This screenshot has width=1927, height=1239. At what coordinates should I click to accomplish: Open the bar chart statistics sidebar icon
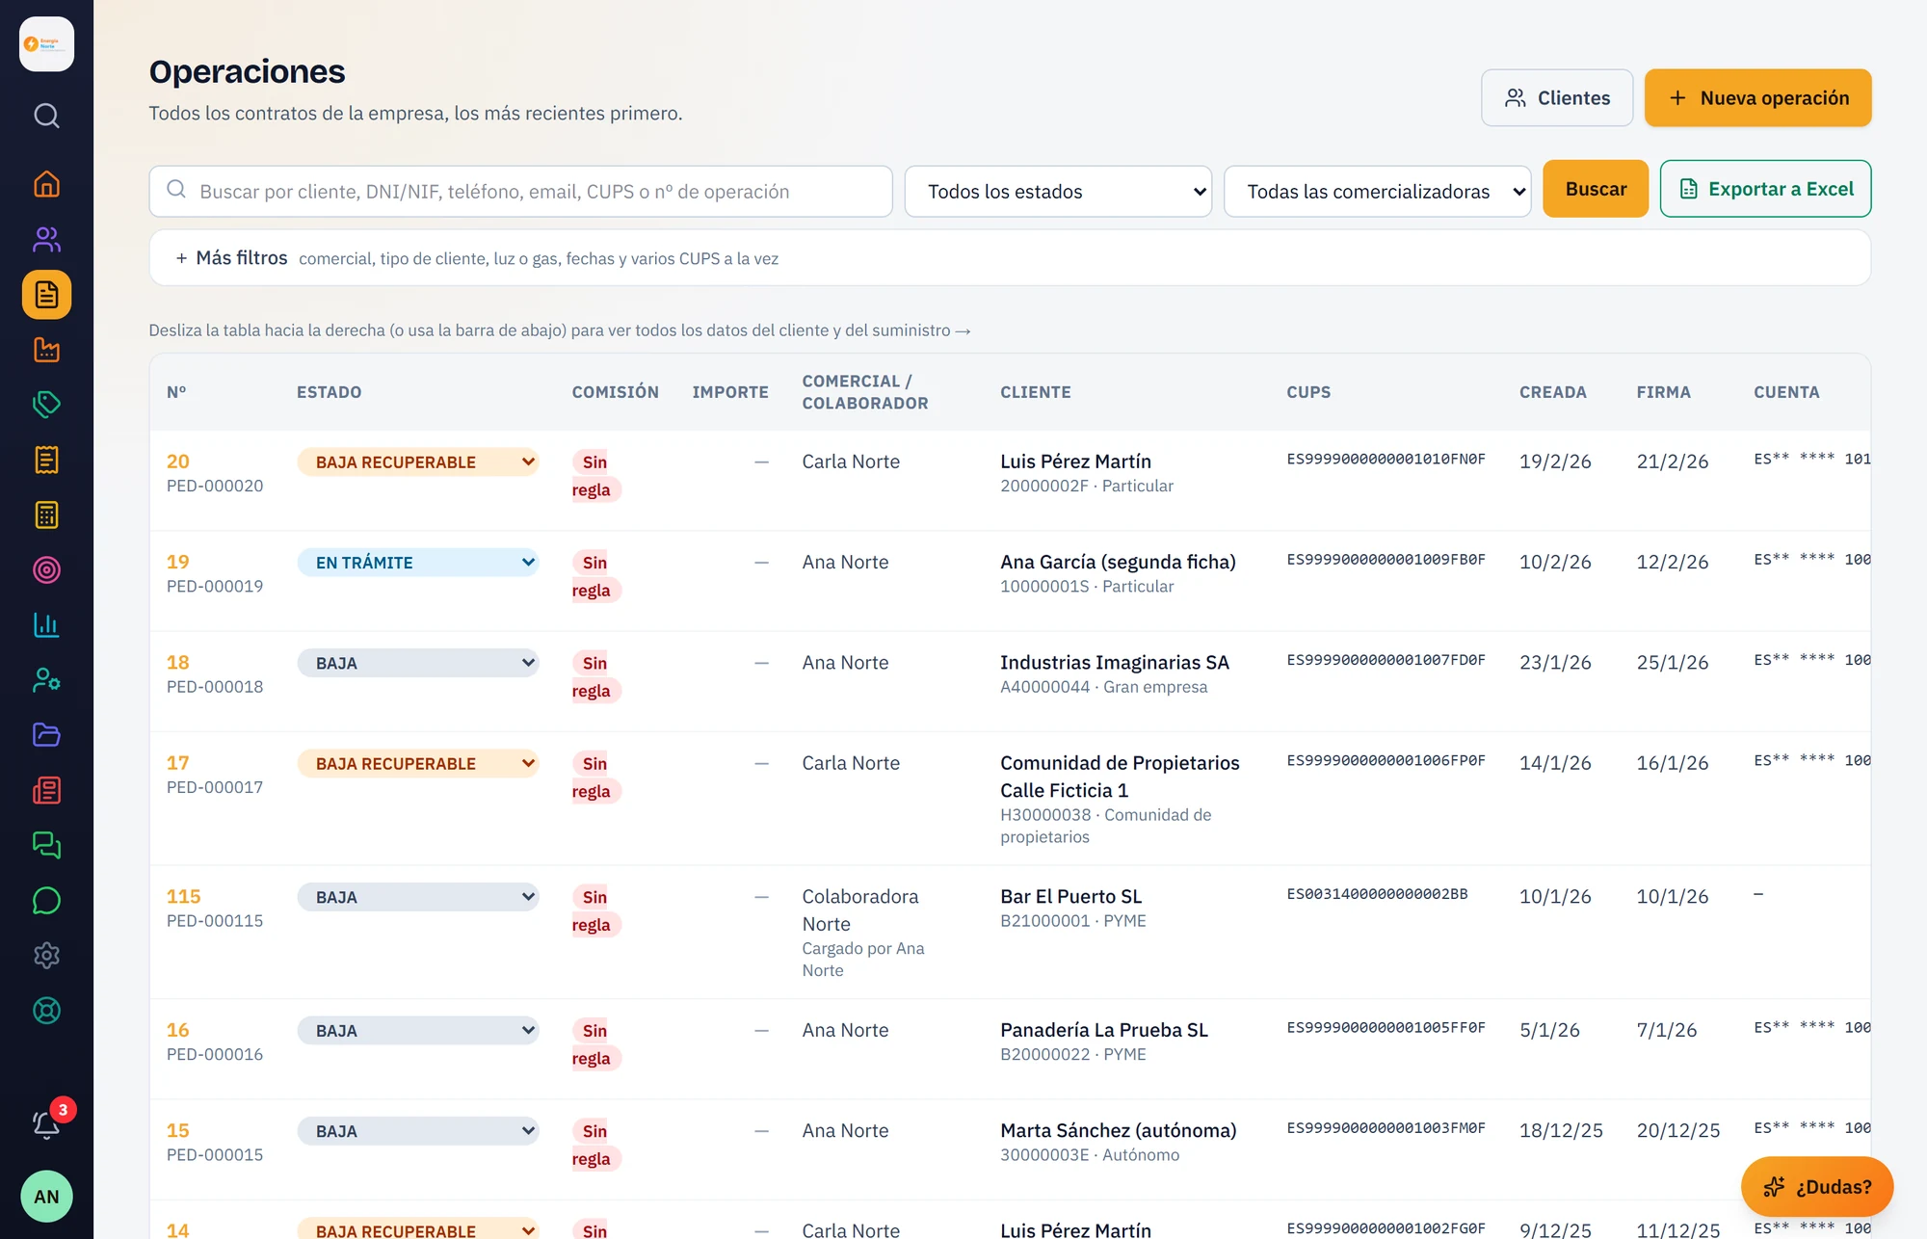click(x=46, y=625)
